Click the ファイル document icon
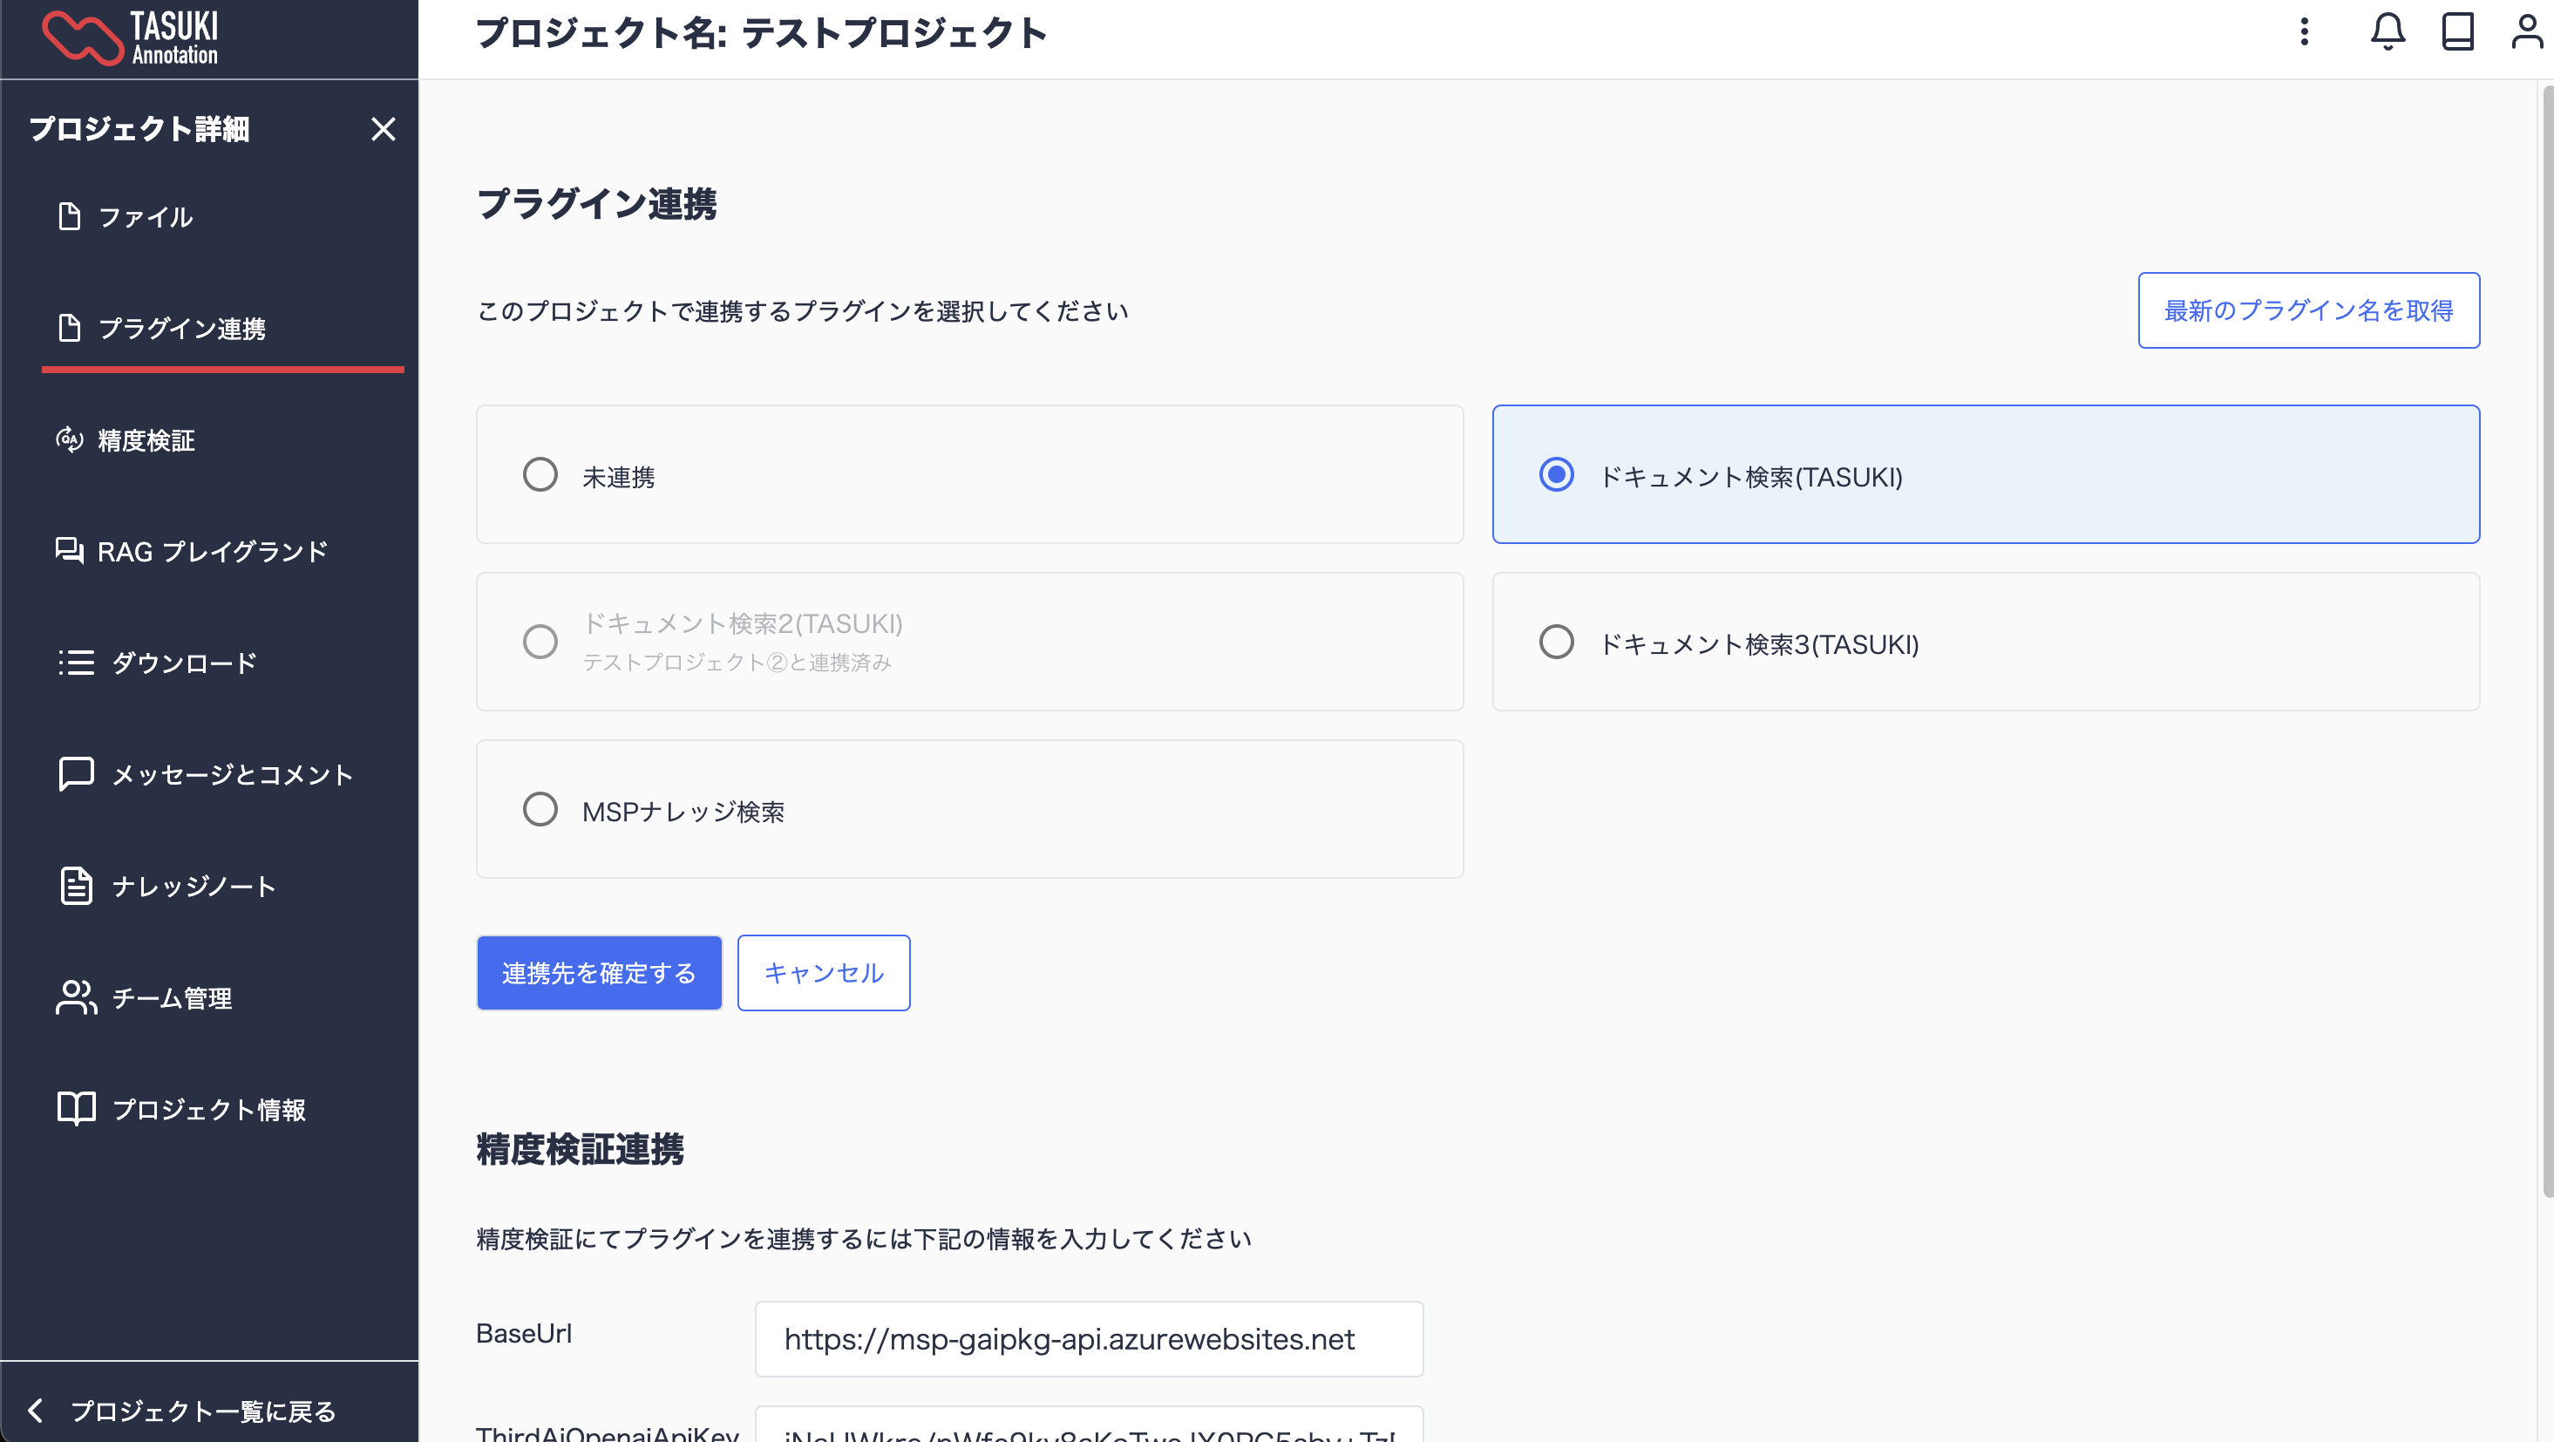Viewport: 2554px width, 1442px height. click(x=70, y=216)
